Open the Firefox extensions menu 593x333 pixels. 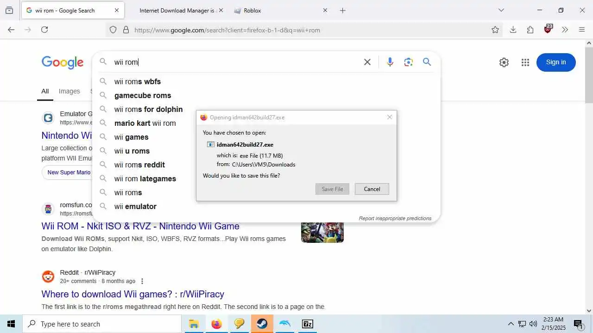tap(530, 30)
